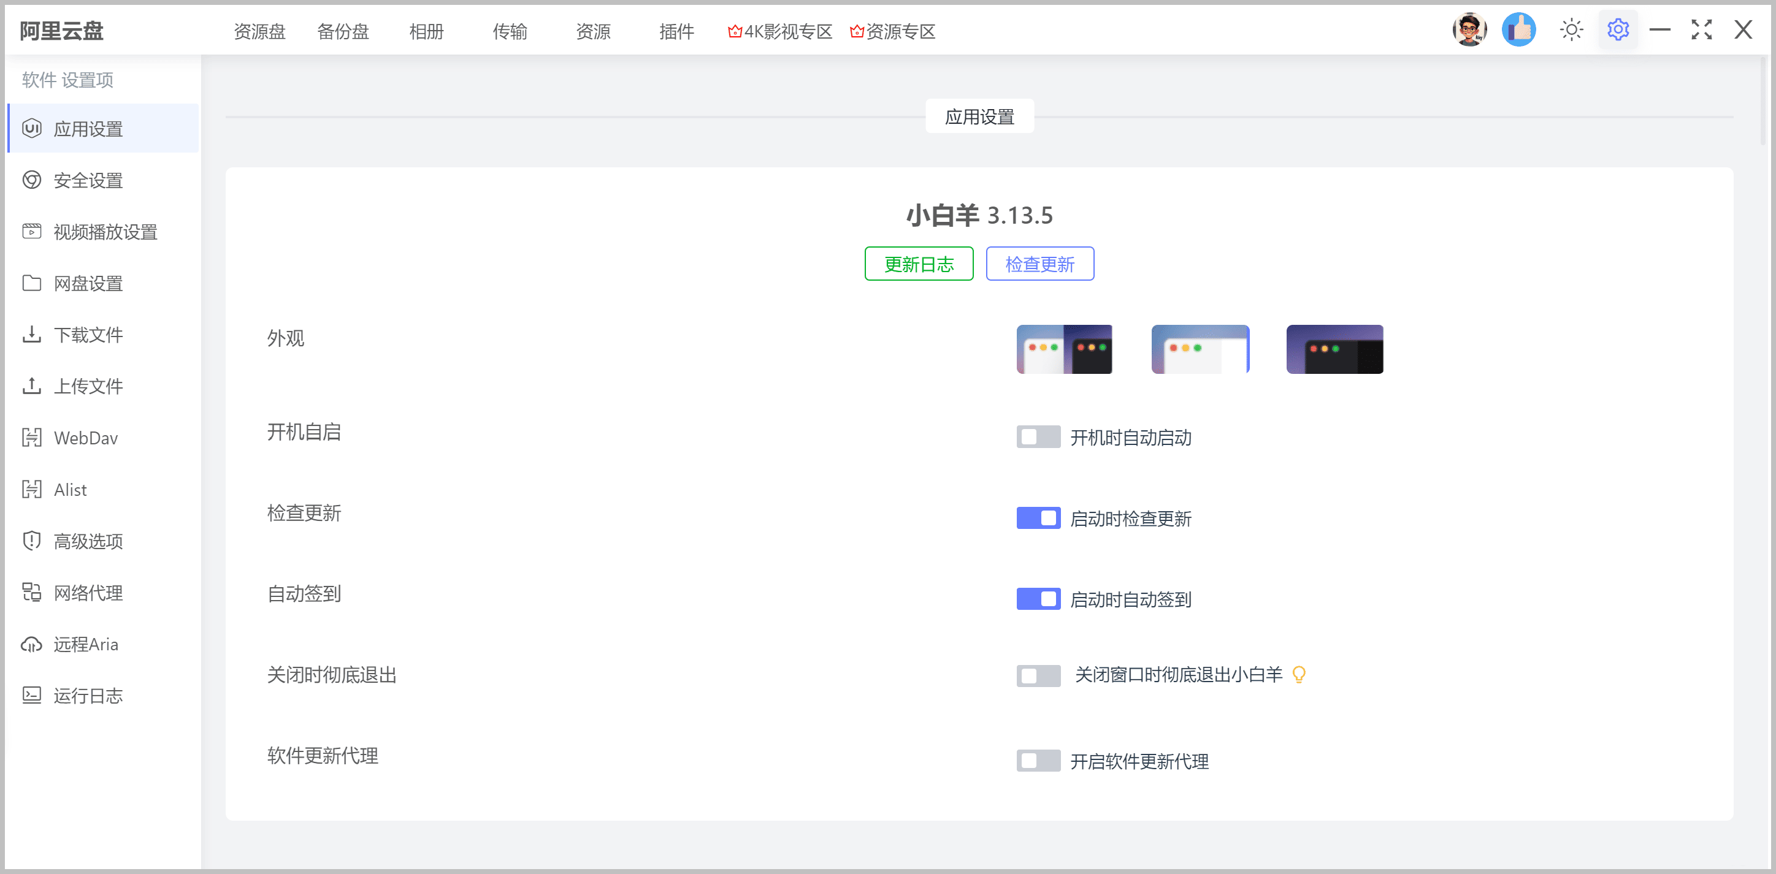Select 应用设置 in the sidebar
This screenshot has width=1776, height=874.
point(104,128)
